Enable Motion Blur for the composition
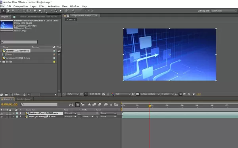The image size is (238, 148). pyautogui.click(x=99, y=104)
